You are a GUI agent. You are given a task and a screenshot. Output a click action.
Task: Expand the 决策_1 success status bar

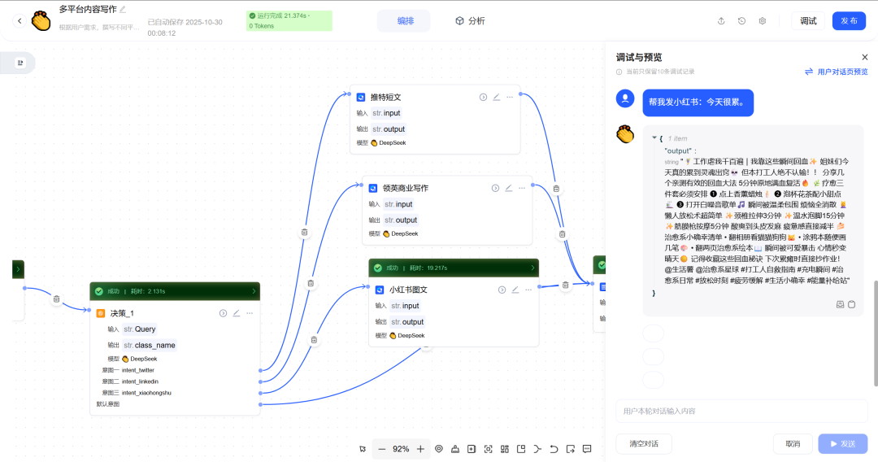[254, 290]
